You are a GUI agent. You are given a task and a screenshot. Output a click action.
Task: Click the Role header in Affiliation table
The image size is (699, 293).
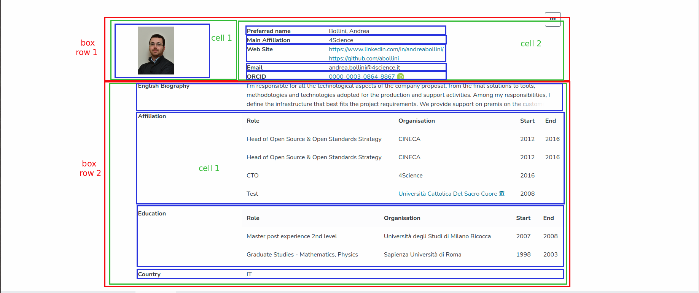pyautogui.click(x=253, y=121)
